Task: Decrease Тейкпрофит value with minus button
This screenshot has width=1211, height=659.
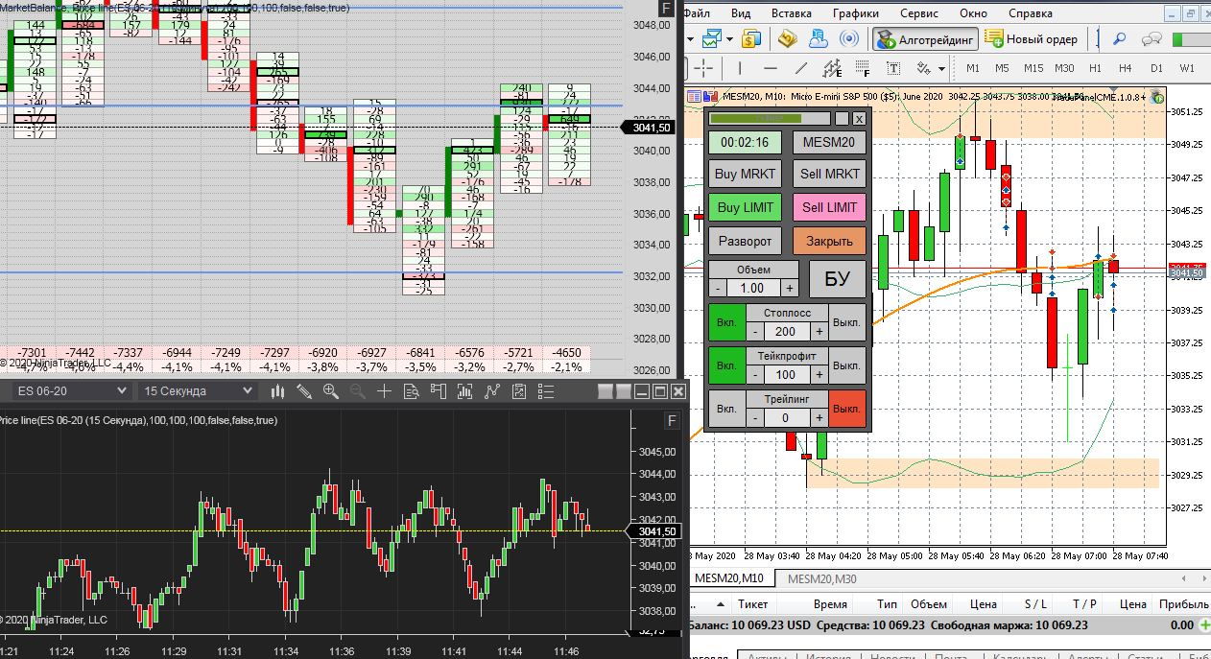Action: coord(755,374)
